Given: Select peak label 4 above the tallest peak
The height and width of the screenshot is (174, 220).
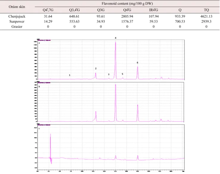Looking at the screenshot, I should [x=115, y=38].
